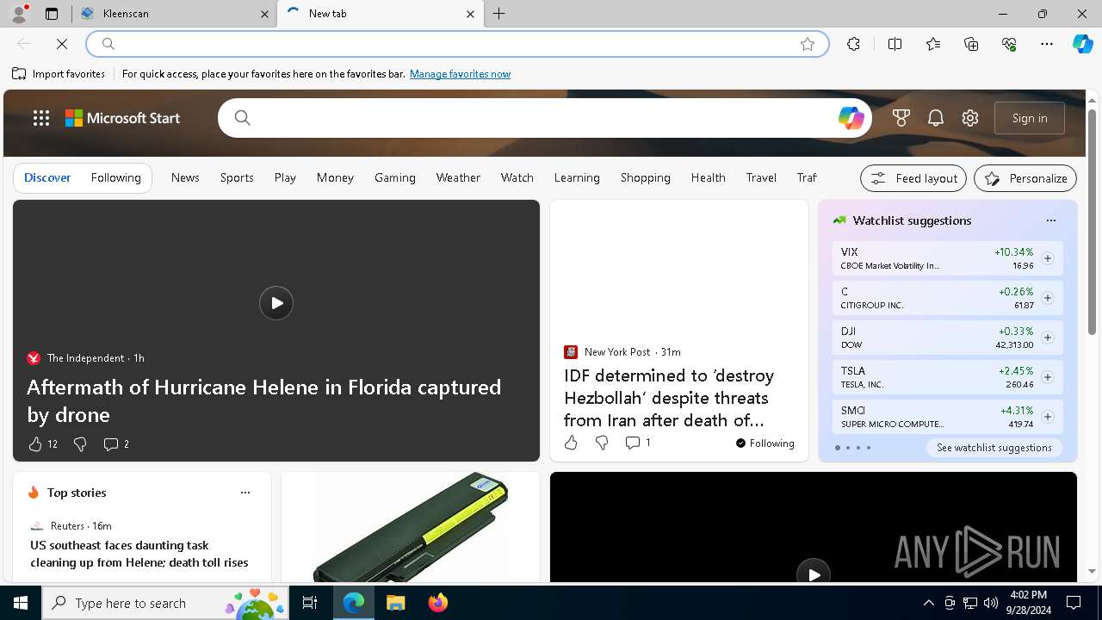
Task: Open Task View on the taskbar
Action: click(310, 603)
